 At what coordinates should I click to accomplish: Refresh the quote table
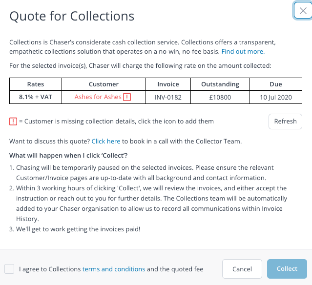coord(285,122)
